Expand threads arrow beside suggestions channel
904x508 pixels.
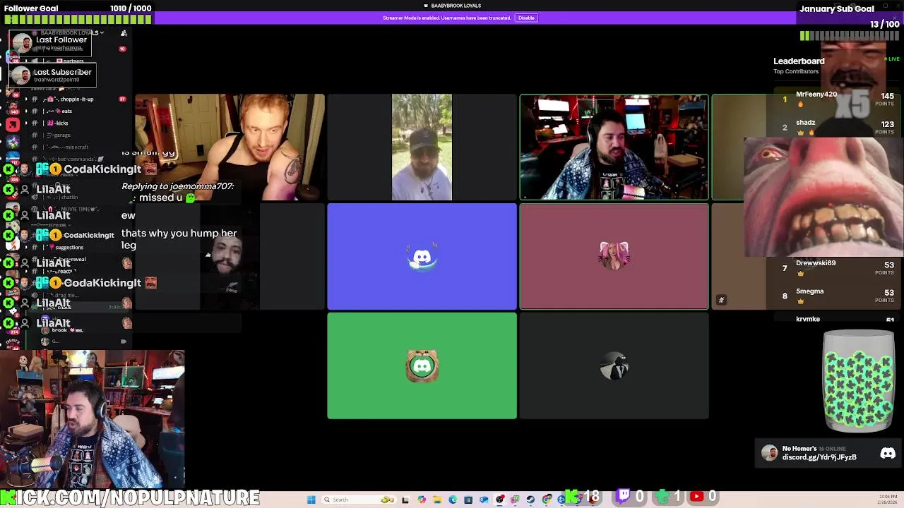click(26, 248)
